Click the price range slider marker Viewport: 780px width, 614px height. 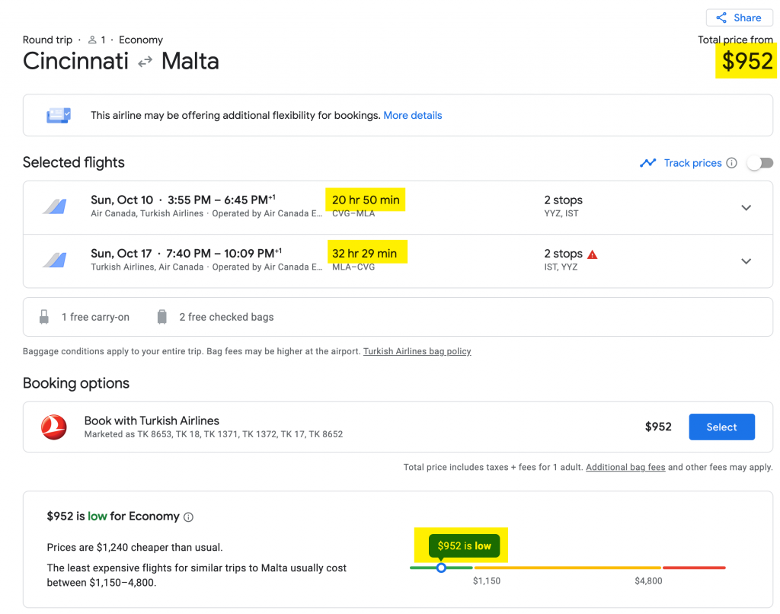pyautogui.click(x=441, y=568)
